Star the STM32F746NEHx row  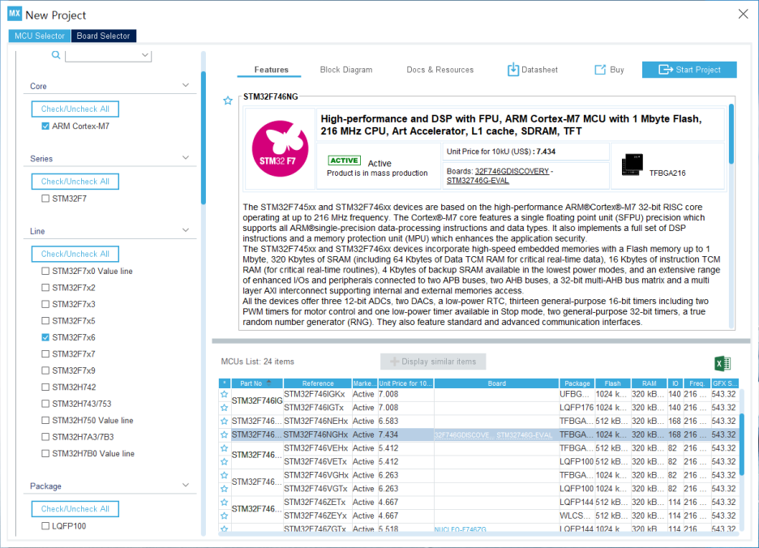(x=224, y=422)
